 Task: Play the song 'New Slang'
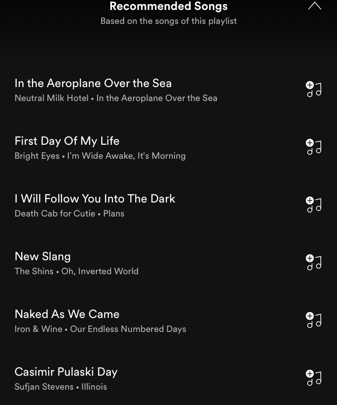43,257
